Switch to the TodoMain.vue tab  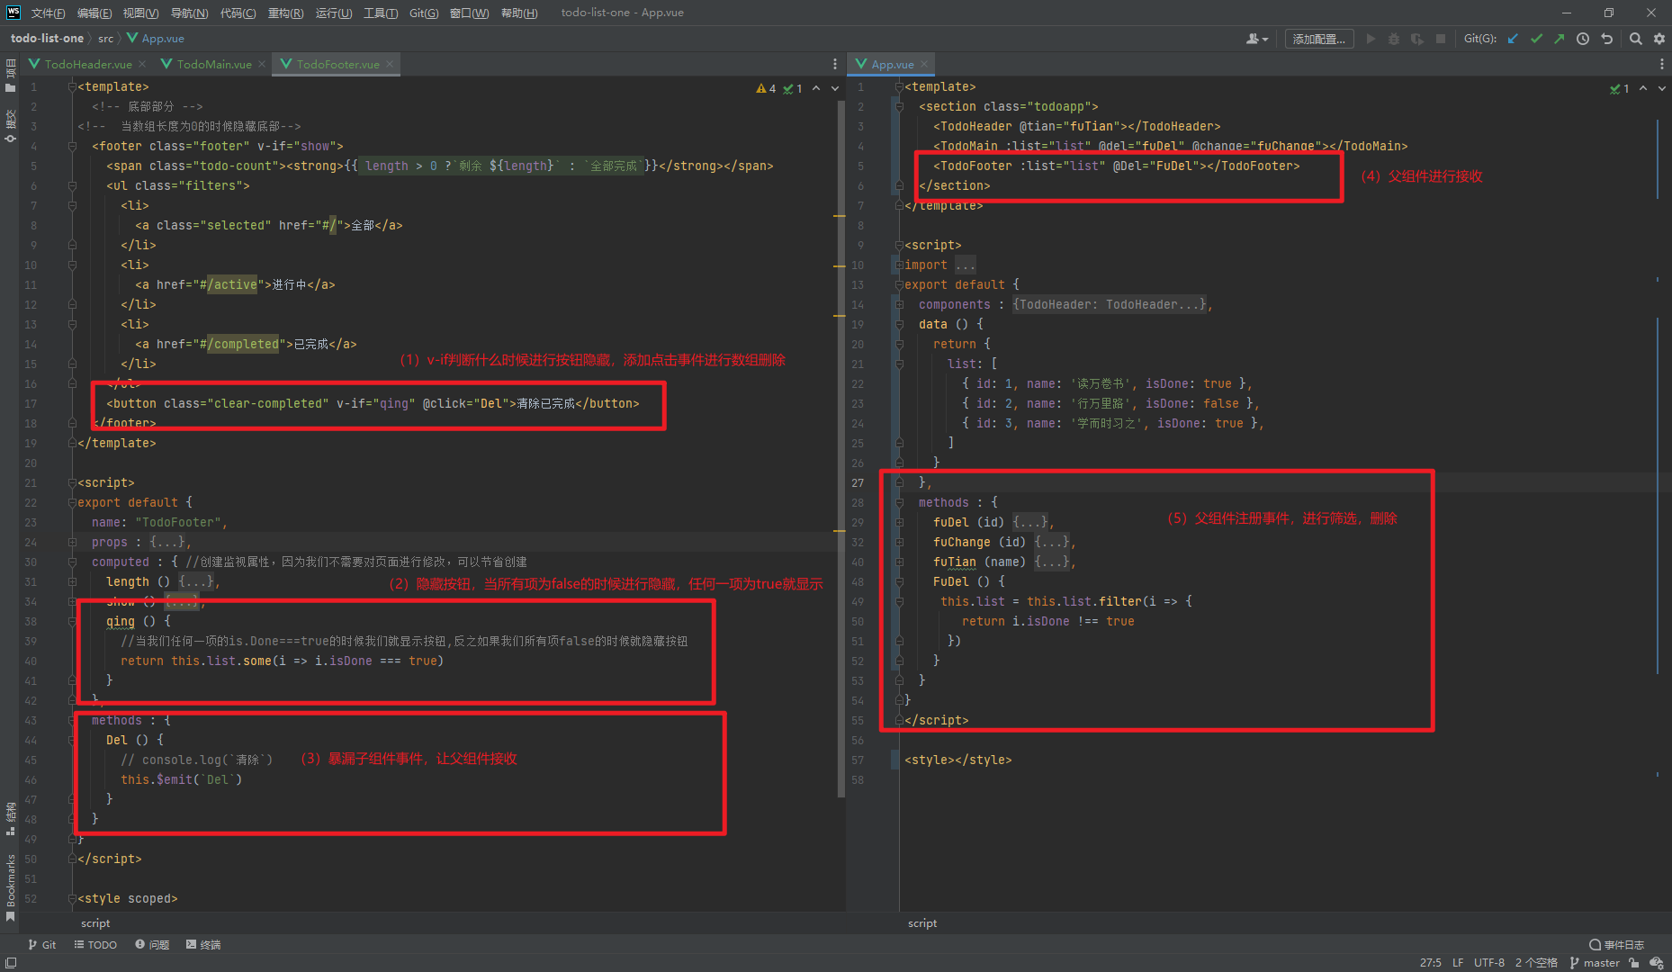click(213, 64)
